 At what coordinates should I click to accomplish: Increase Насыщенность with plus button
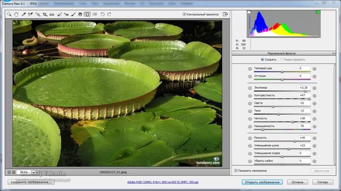click(x=314, y=126)
